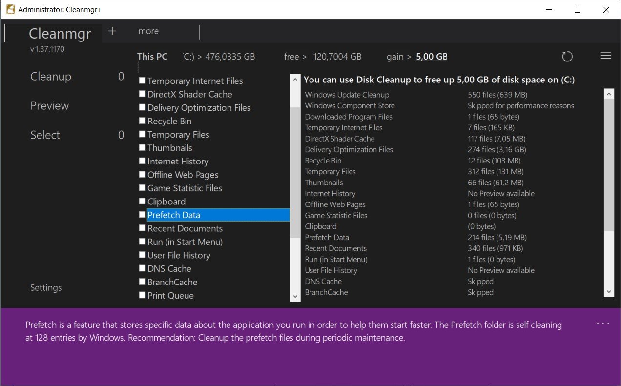The image size is (621, 386).
Task: Enable the Recent Documents checkbox
Action: [x=142, y=228]
